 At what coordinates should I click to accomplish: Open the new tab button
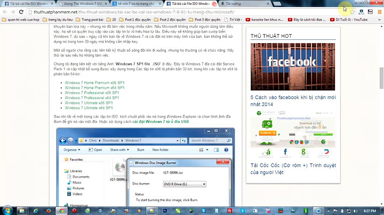(x=277, y=4)
